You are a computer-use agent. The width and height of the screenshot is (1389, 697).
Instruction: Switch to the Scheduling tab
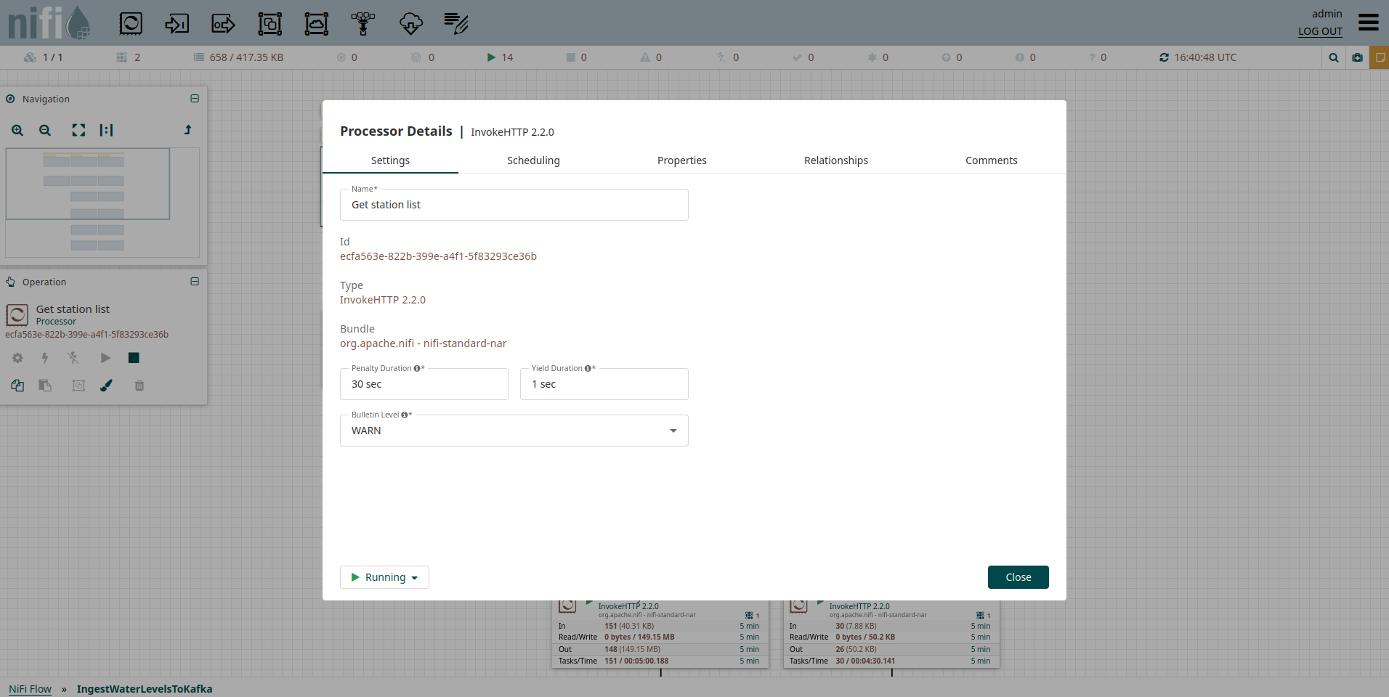[x=533, y=160]
